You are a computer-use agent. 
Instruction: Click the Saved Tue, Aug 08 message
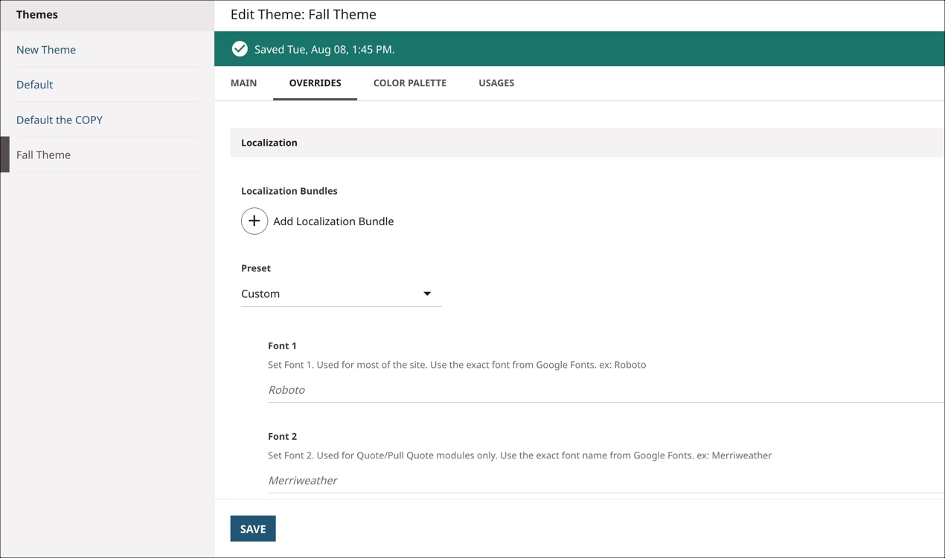pyautogui.click(x=324, y=50)
